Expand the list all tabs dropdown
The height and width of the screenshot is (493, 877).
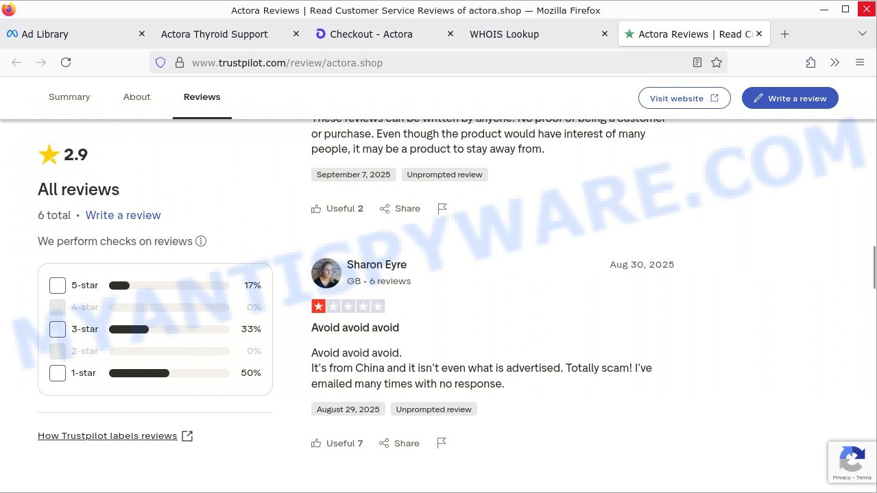tap(862, 34)
